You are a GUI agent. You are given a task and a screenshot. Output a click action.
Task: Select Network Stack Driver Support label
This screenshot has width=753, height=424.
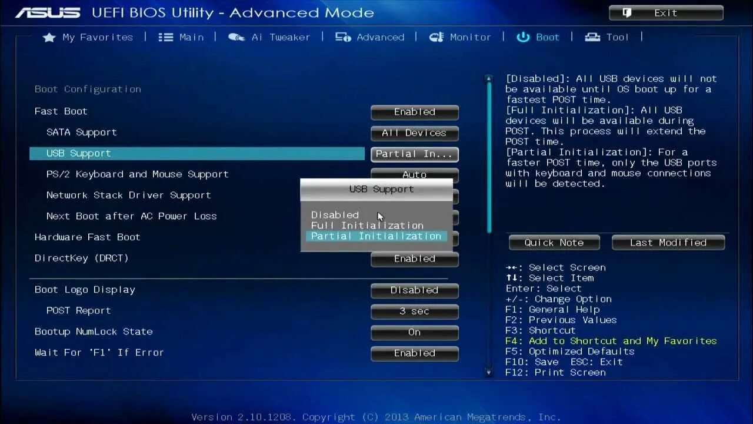pyautogui.click(x=128, y=195)
